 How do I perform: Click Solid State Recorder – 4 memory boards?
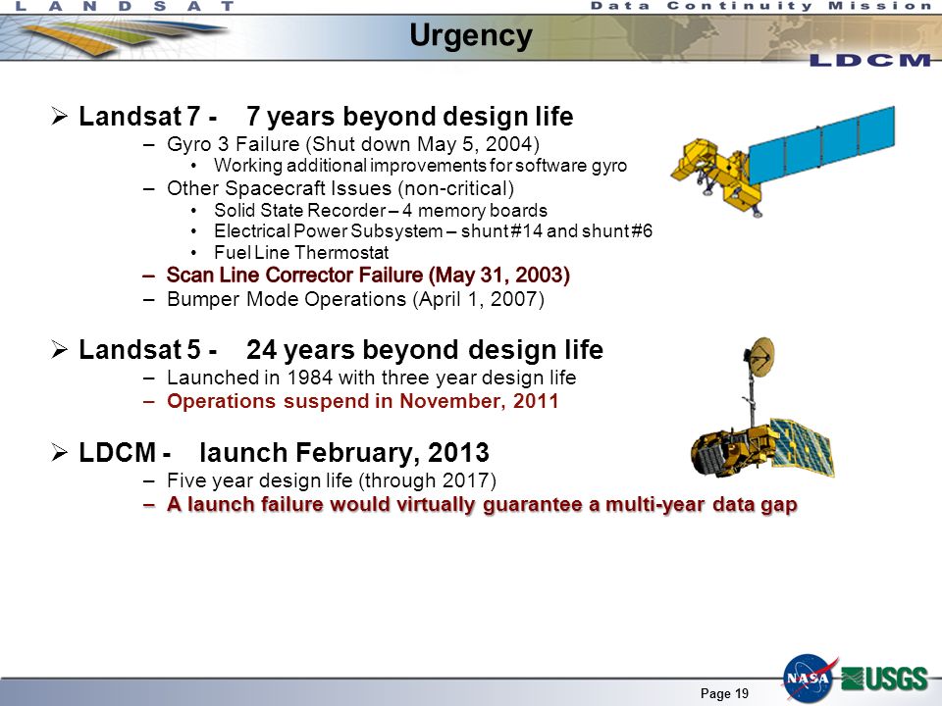(381, 210)
